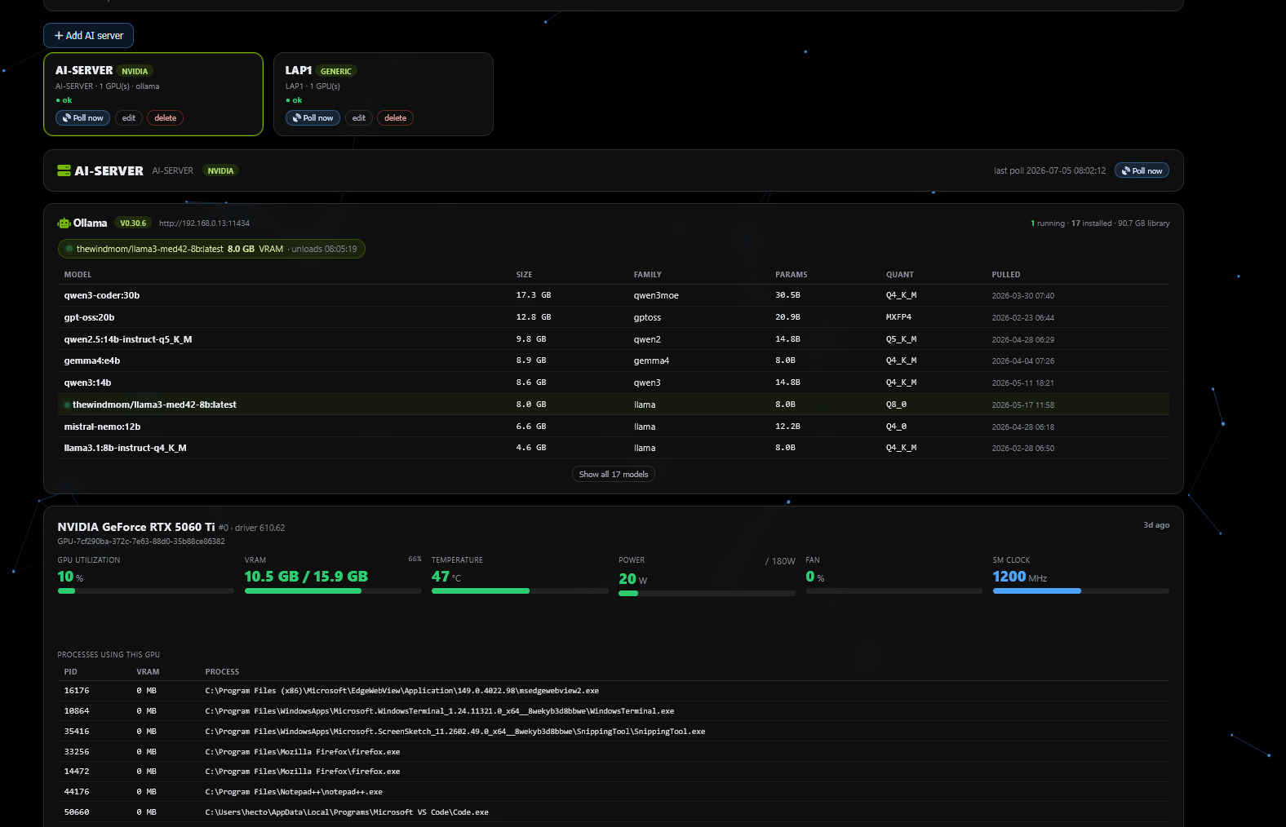Click the Add AI server button
This screenshot has height=827, width=1286.
[88, 36]
